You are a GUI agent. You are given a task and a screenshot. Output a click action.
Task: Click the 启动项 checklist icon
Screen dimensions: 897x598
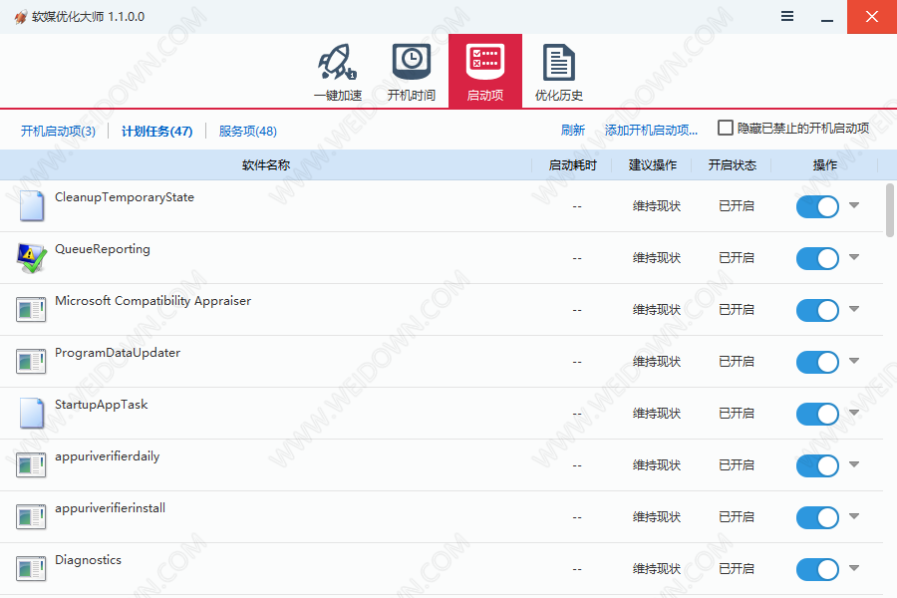tap(485, 65)
